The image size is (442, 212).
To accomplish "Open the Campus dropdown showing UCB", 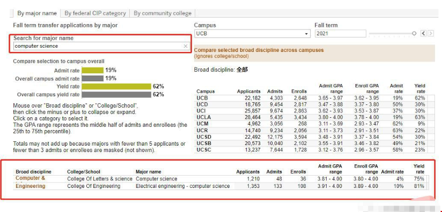I will pyautogui.click(x=252, y=33).
